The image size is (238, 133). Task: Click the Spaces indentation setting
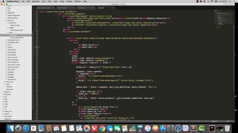click(x=215, y=121)
